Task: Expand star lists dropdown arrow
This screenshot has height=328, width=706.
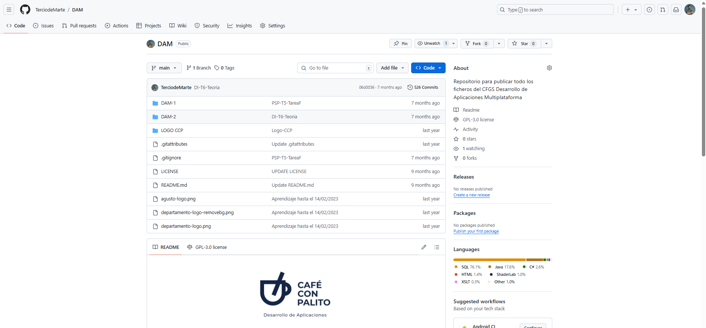Action: 546,44
